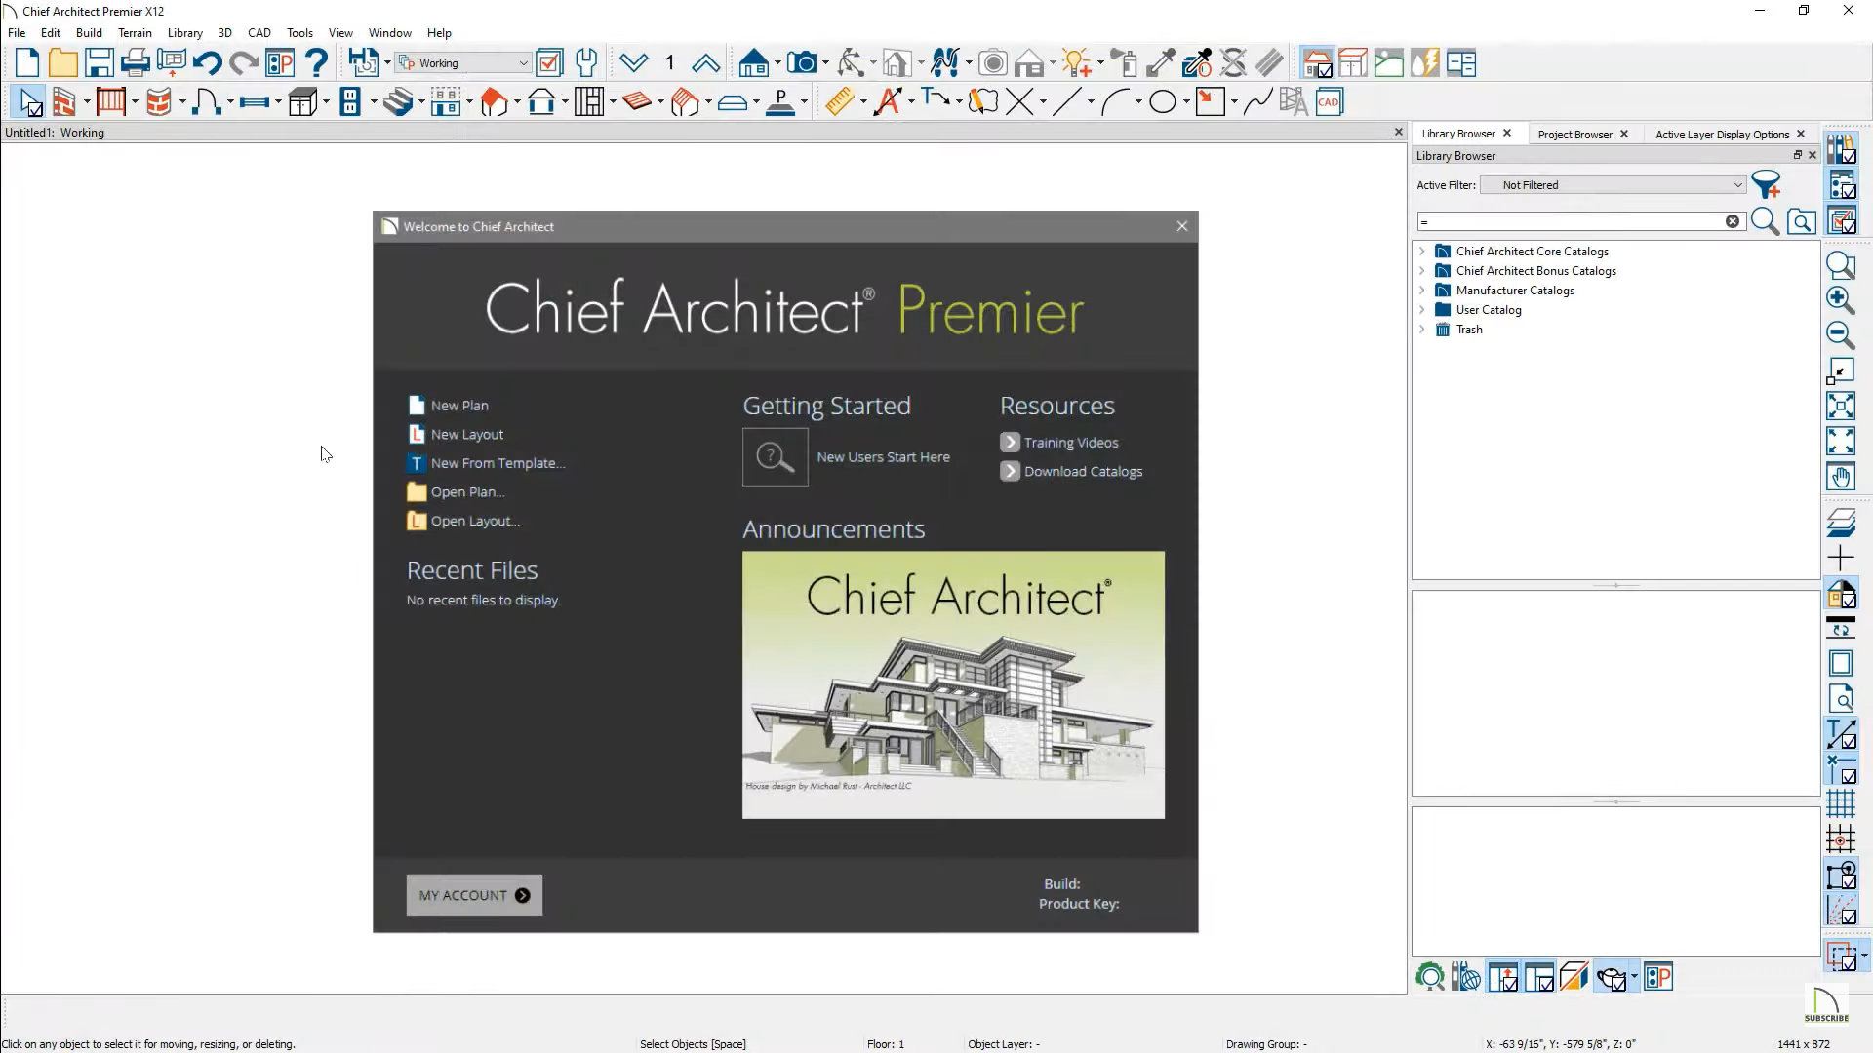
Task: Click the Undo arrow icon
Action: (207, 63)
